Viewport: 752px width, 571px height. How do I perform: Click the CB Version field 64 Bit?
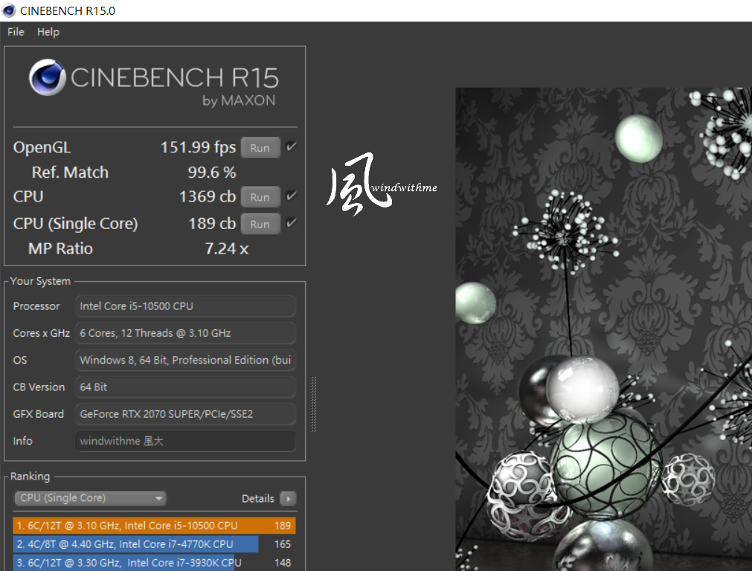185,387
